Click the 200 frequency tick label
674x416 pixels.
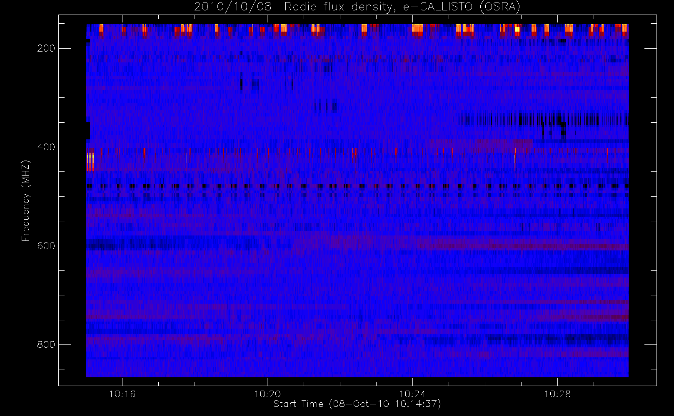click(x=46, y=48)
